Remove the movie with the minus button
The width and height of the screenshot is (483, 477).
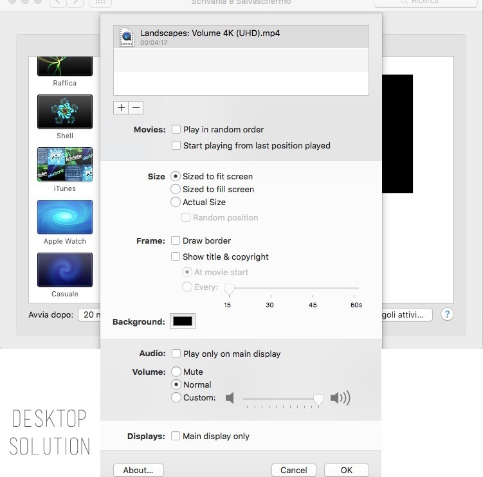[136, 108]
